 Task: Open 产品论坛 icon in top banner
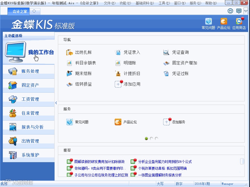[224, 21]
